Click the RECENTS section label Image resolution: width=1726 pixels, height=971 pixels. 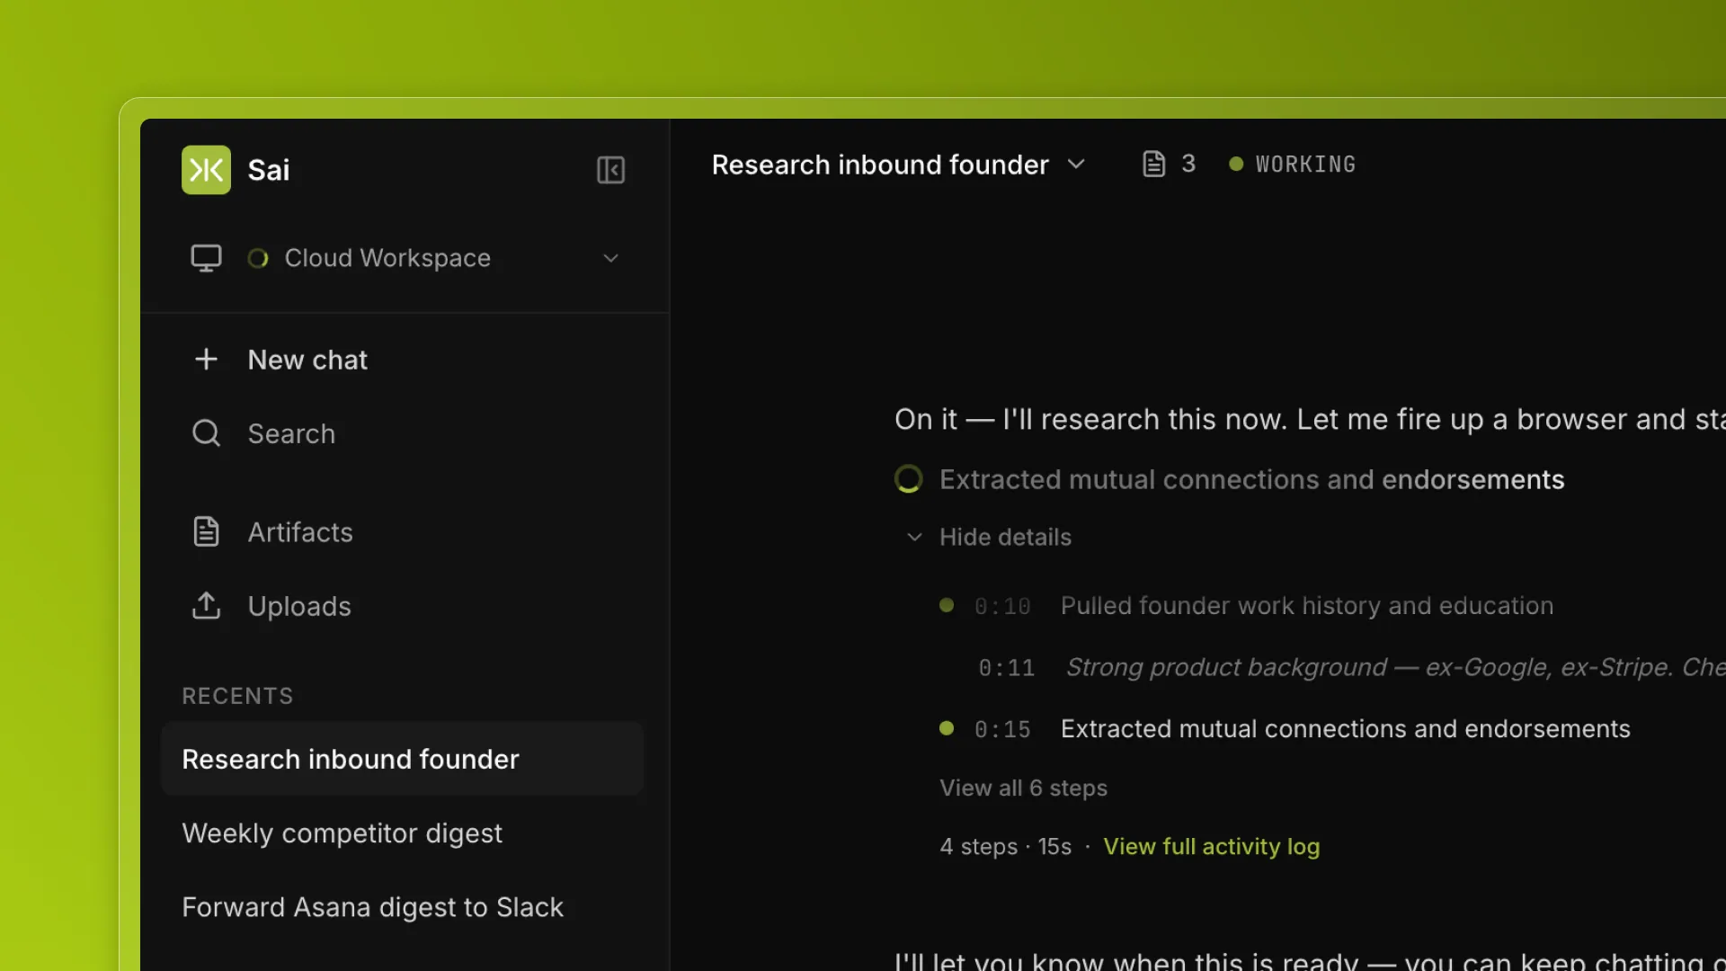coord(237,696)
